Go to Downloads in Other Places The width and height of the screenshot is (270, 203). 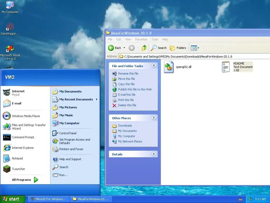tap(122, 126)
